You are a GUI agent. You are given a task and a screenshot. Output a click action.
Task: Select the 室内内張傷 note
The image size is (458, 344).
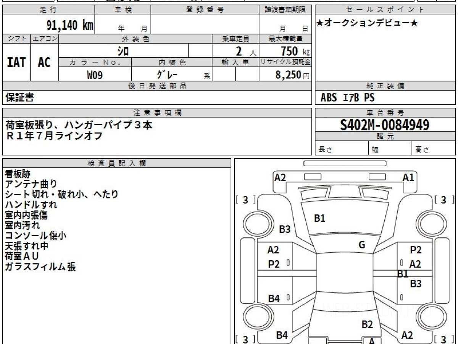[26, 215]
